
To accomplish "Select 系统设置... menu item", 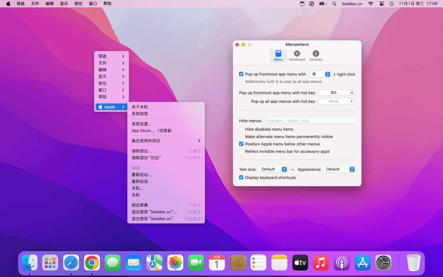I will pyautogui.click(x=142, y=124).
